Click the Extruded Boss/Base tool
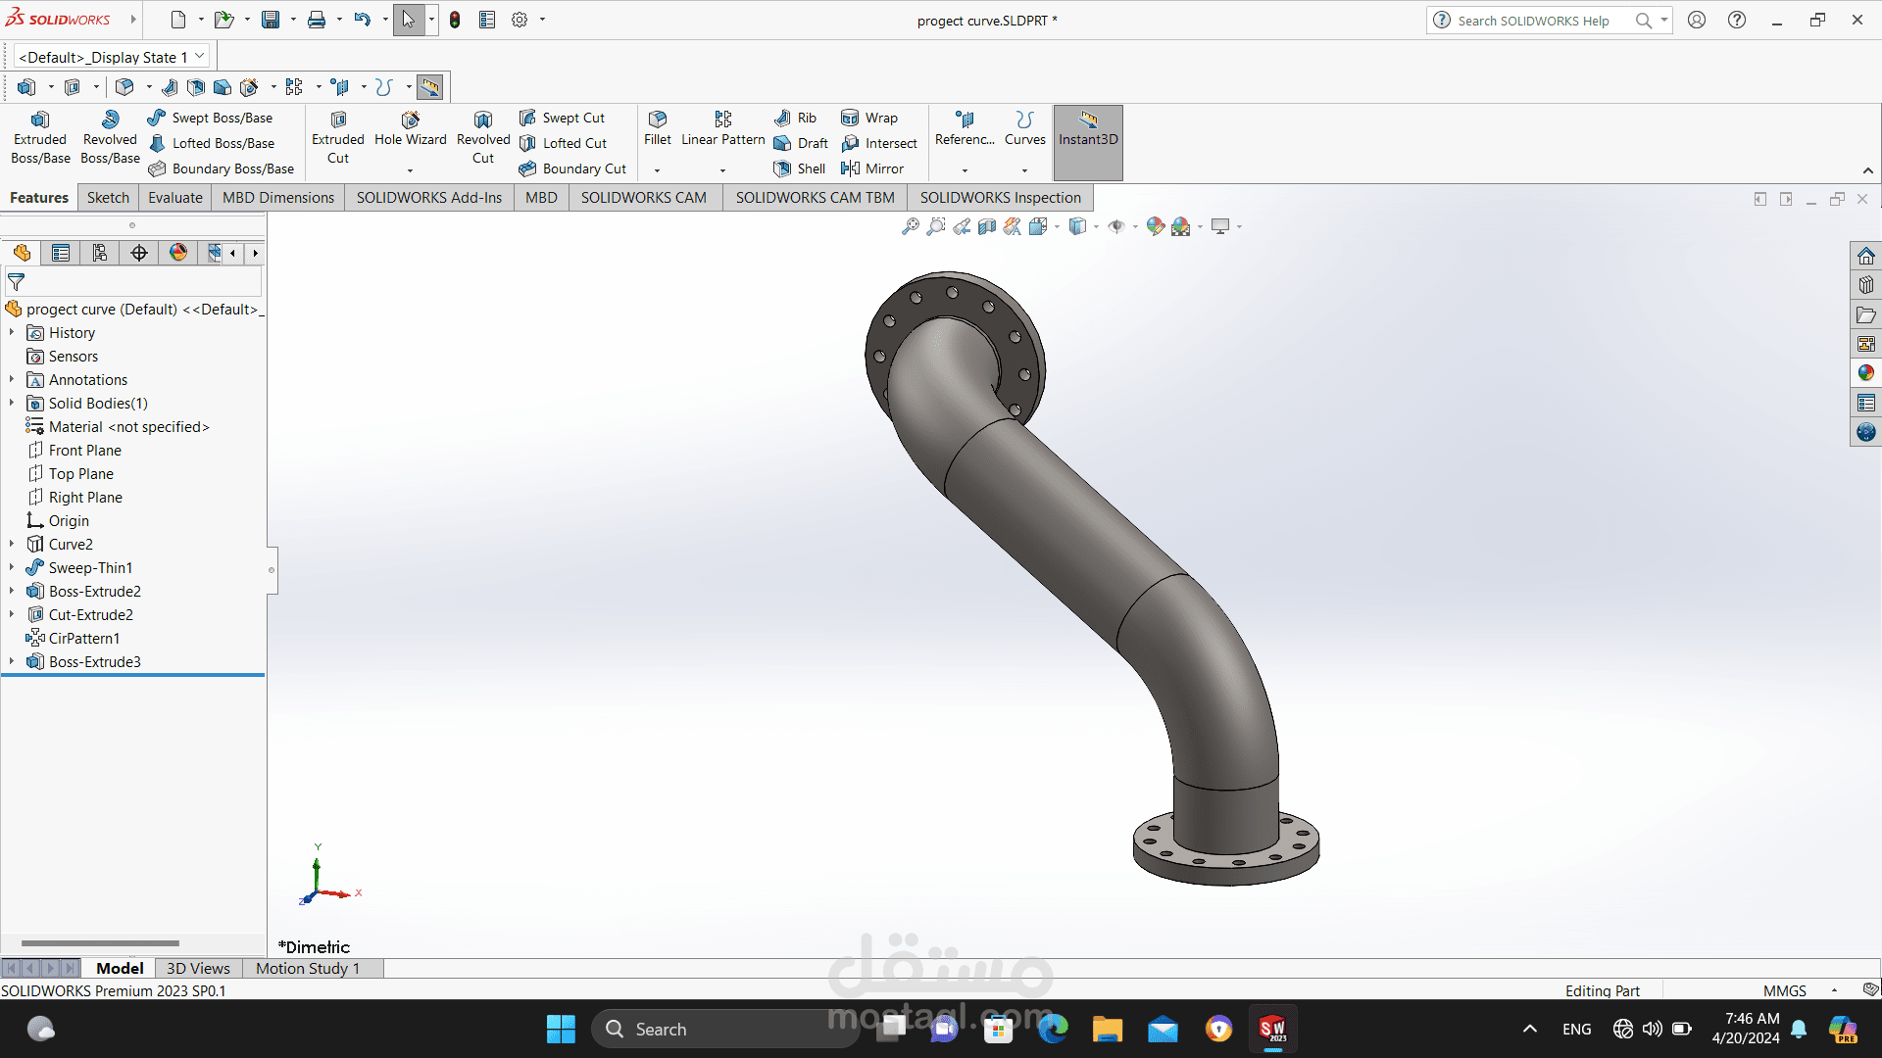 [x=40, y=137]
